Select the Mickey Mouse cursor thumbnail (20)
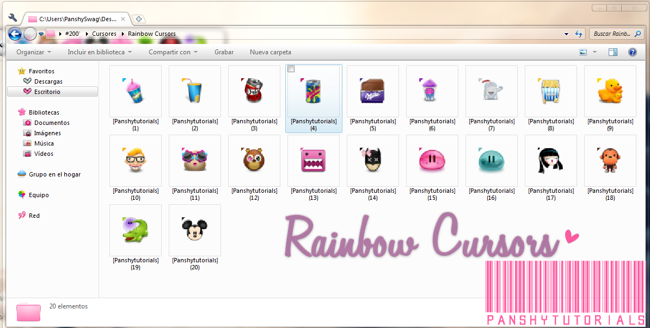Image resolution: width=650 pixels, height=328 pixels. click(x=194, y=230)
